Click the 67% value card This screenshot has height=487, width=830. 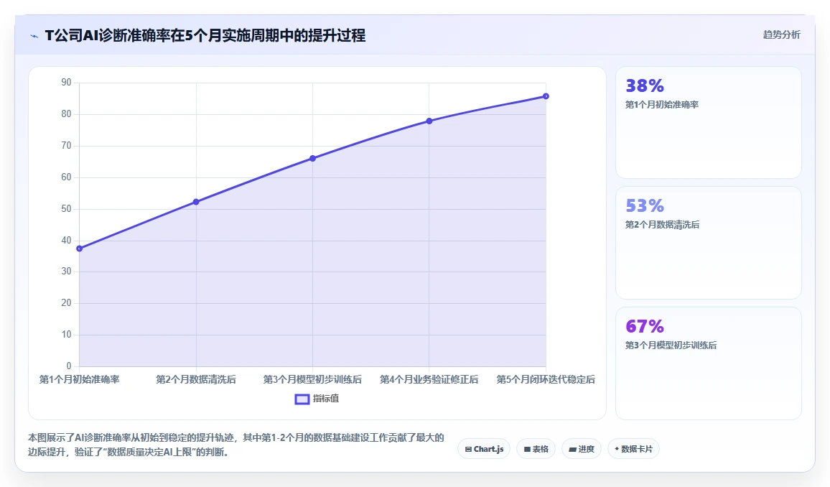708,363
